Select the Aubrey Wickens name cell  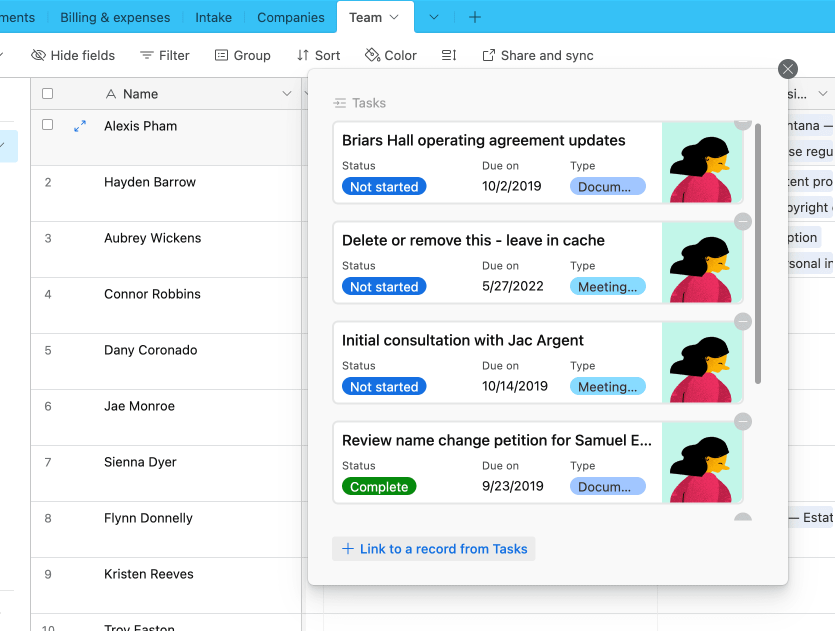coord(166,249)
